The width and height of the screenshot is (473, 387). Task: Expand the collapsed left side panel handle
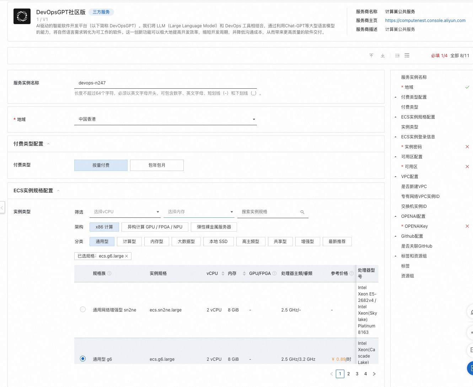click(x=2, y=207)
